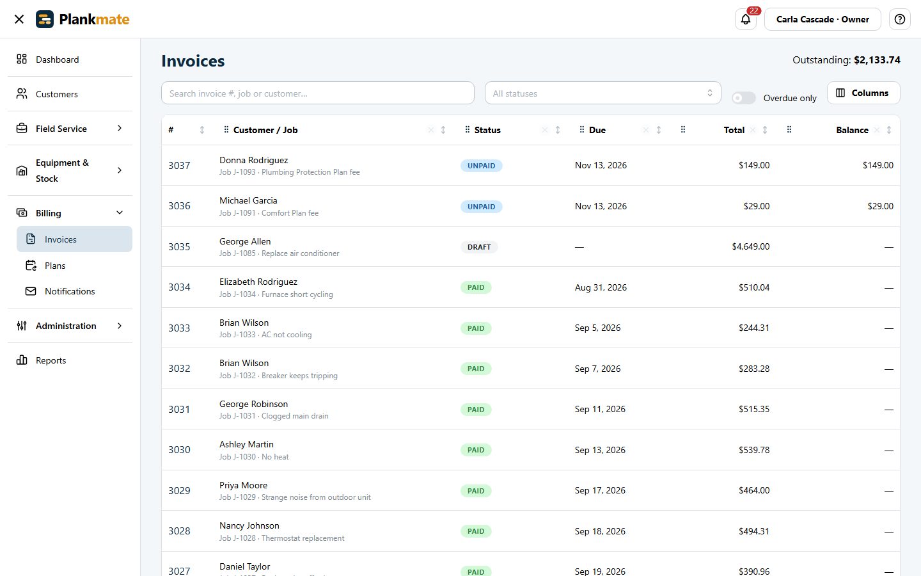Expand the Field Service section

click(x=70, y=129)
